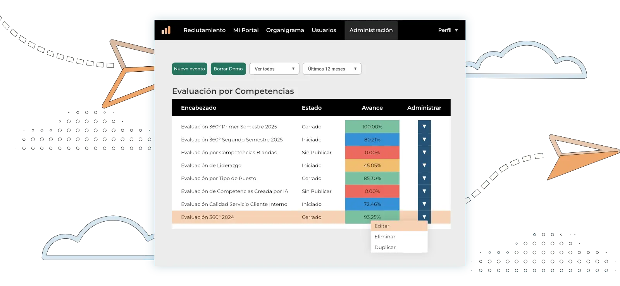
Task: Open admin arrow for Evaluación de Liderazgo
Action: coord(424,165)
